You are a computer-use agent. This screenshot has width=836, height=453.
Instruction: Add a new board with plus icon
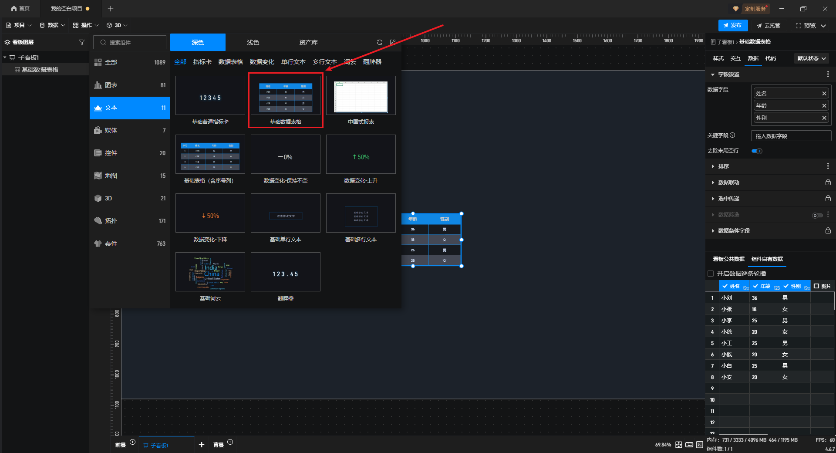(x=201, y=445)
